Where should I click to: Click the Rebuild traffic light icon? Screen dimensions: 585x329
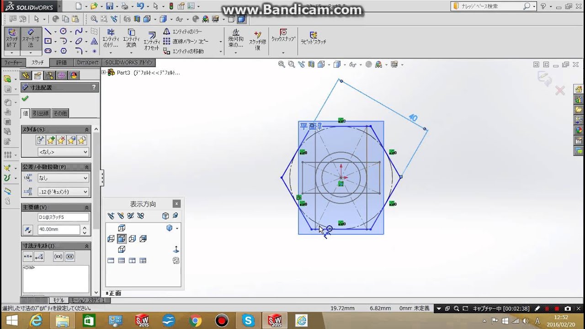tap(171, 6)
